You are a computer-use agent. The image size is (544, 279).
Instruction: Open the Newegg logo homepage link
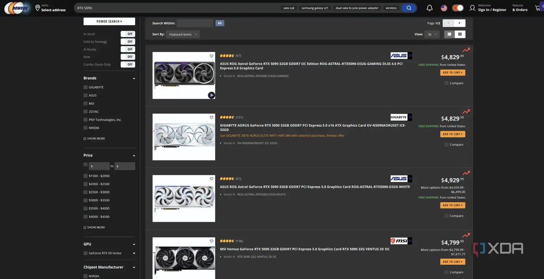click(16, 8)
